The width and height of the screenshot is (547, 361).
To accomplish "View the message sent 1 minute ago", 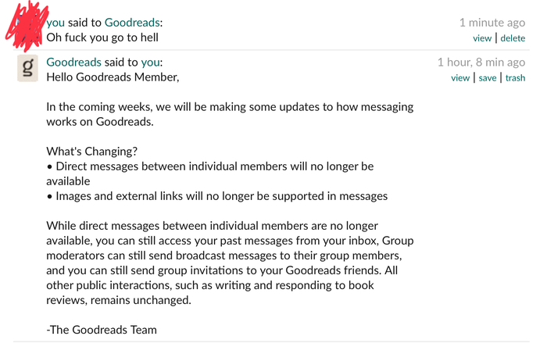I will click(482, 38).
